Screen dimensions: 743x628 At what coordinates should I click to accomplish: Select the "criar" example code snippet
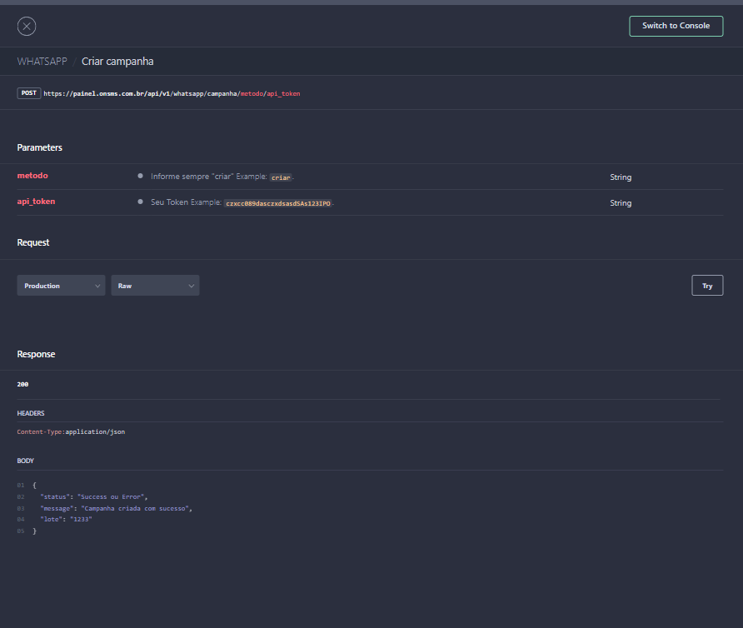pos(282,177)
